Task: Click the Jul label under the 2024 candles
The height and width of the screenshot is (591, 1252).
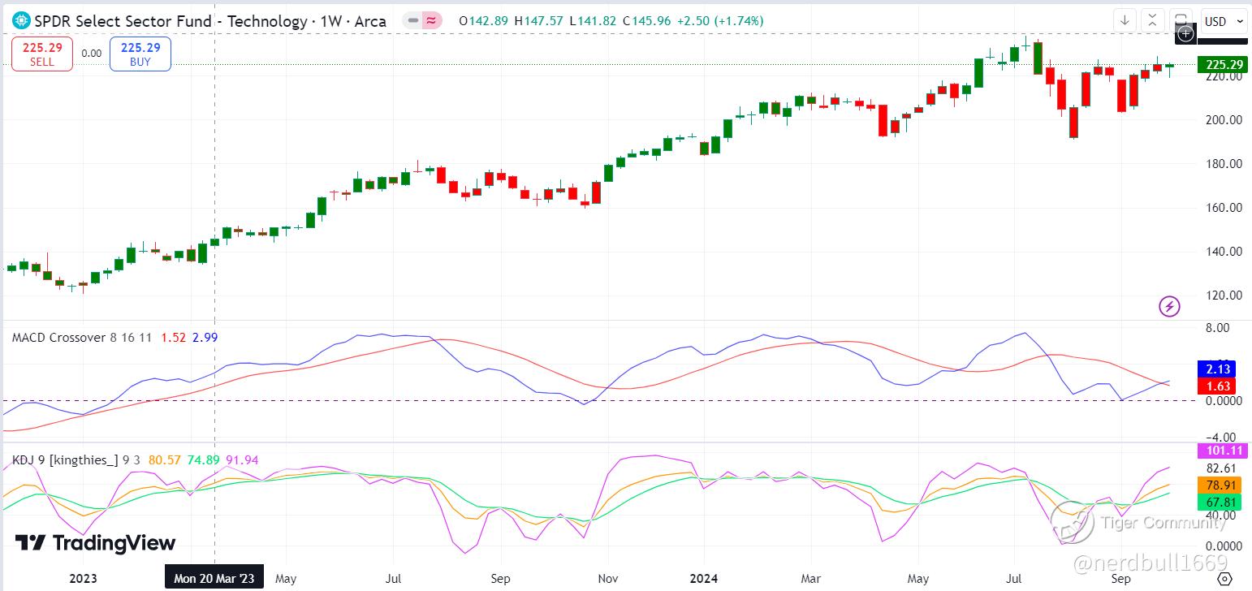Action: tap(1015, 579)
